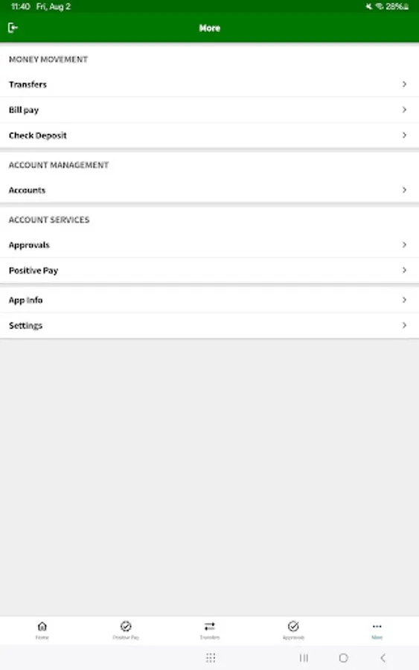
Task: Open the Approvals list entry
Action: click(209, 245)
